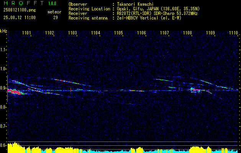The height and width of the screenshot is (153, 241).
Task: Click 2el-HB9CV Vertical antenna text
Action: 149,18
